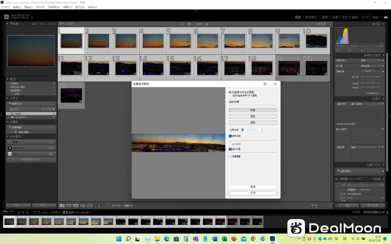Click the Boundary Warp slider handle

(x=242, y=130)
